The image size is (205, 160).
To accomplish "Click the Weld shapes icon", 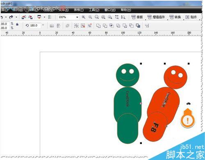I will tap(98, 26).
